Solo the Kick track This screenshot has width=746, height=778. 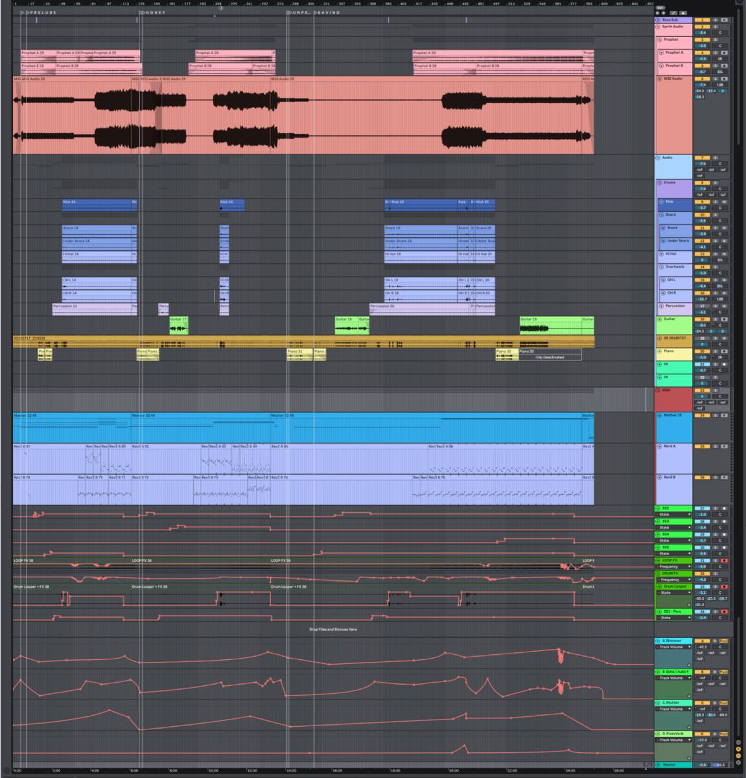pos(716,202)
